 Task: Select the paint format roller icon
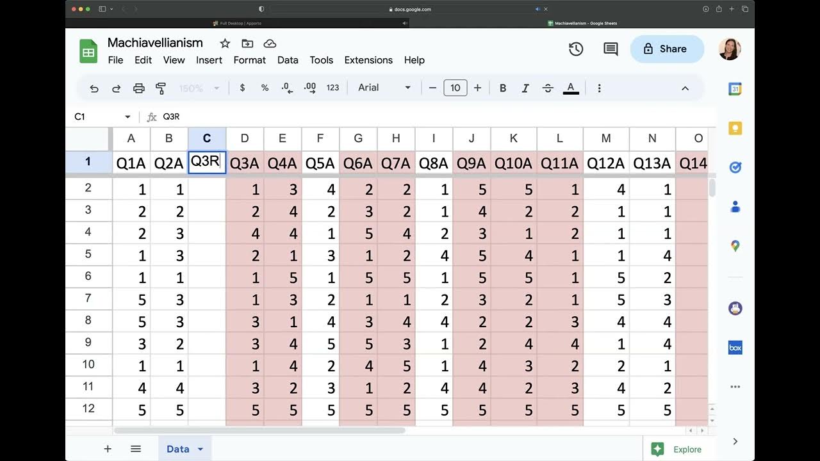pyautogui.click(x=161, y=88)
